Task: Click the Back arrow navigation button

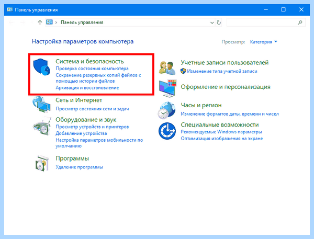Action: click(x=11, y=22)
